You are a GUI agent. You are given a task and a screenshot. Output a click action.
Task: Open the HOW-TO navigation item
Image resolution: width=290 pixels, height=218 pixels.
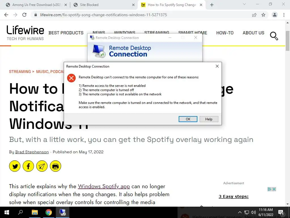[225, 33]
